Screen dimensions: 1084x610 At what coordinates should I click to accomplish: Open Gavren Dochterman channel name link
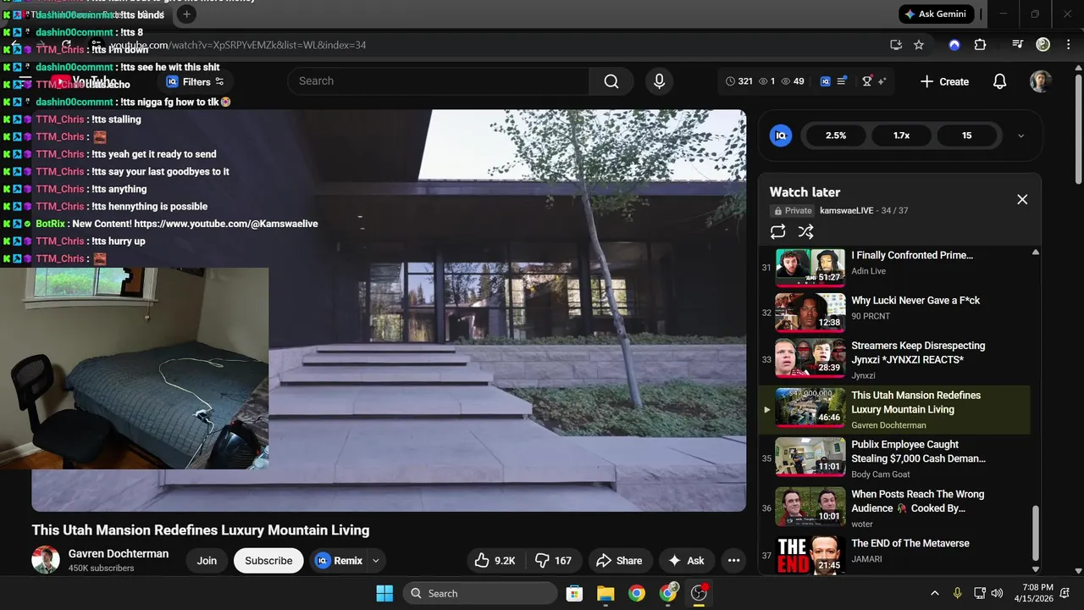point(119,553)
